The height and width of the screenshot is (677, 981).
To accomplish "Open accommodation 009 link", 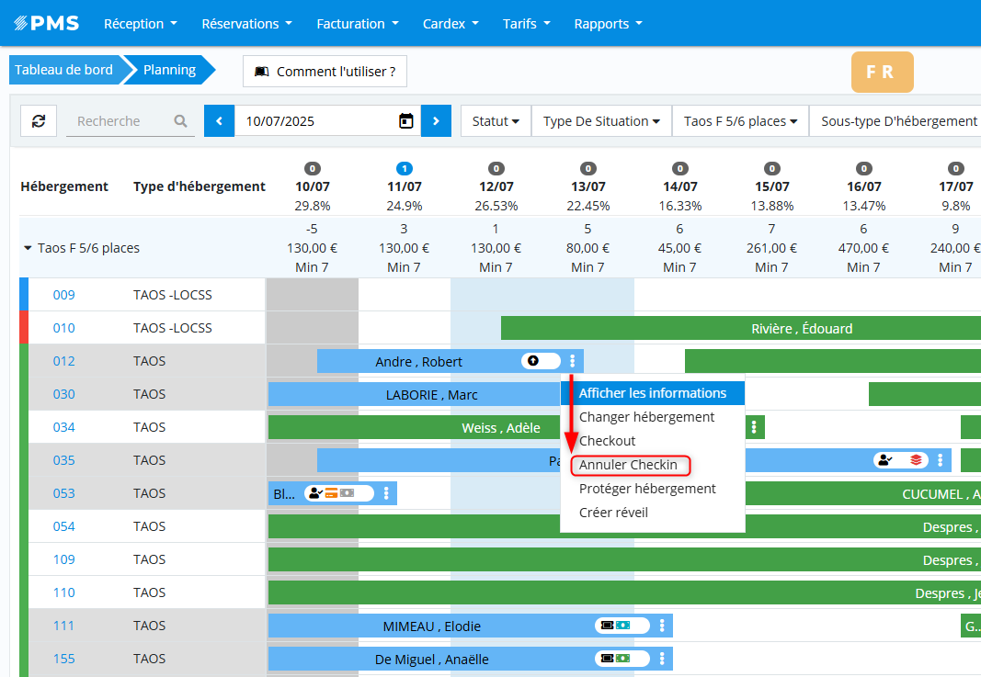I will (63, 295).
